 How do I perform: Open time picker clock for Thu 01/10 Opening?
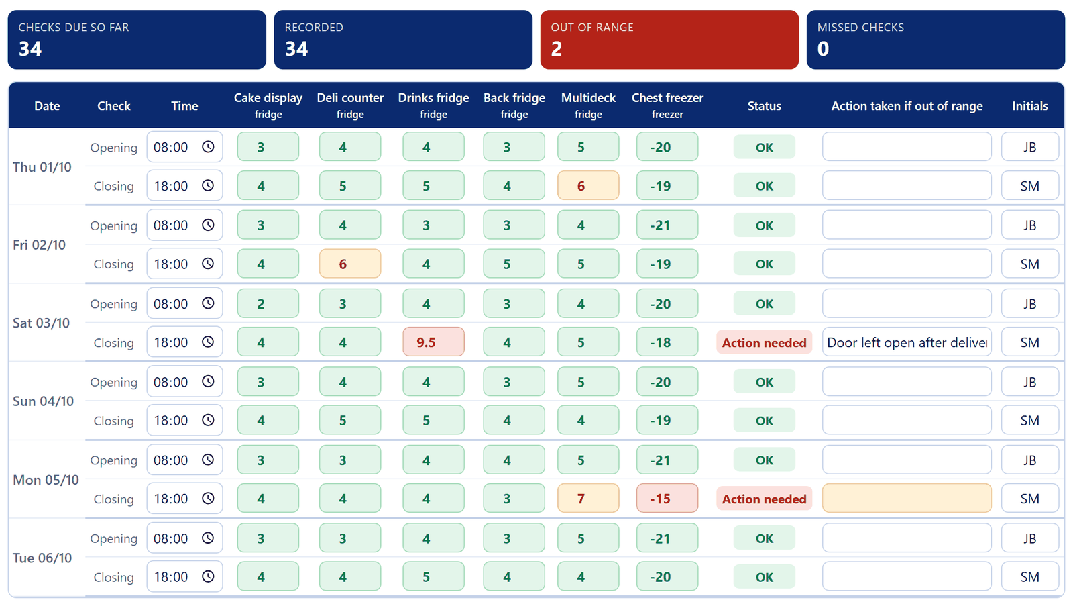(208, 147)
